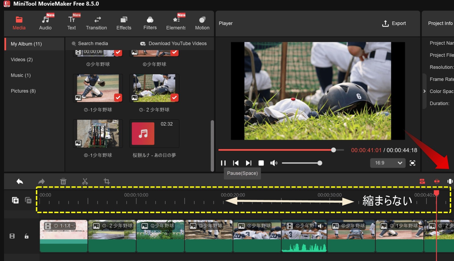Open the 16:9 aspect ratio dropdown
Screen dimensions: 454x261
(388, 163)
